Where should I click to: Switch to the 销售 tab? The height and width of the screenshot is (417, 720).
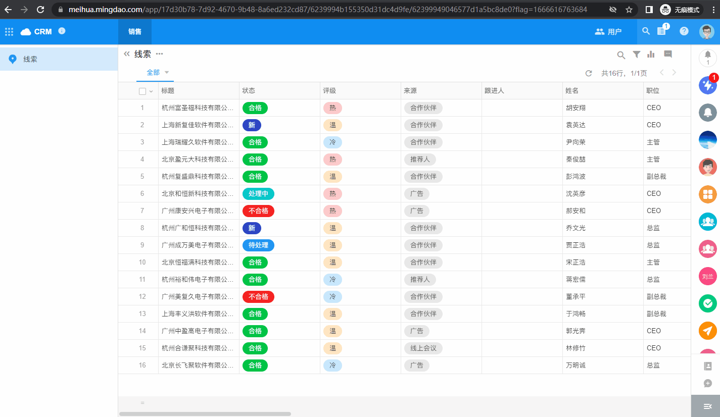pos(135,32)
